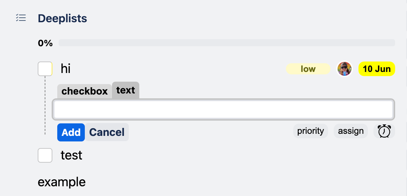Check the 'test' task checkbox
The height and width of the screenshot is (196, 407).
coord(45,155)
